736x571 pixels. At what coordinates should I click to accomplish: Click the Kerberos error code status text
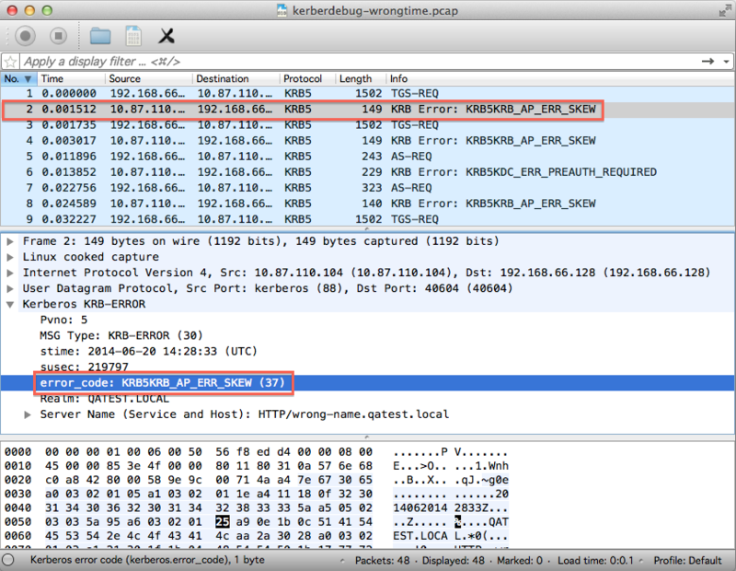point(147,560)
